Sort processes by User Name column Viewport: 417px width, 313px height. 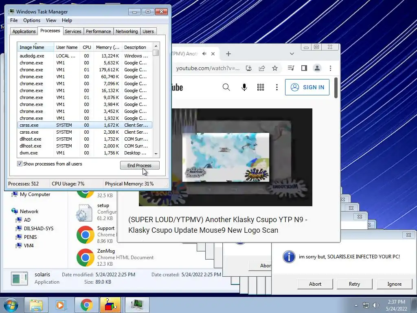[67, 47]
